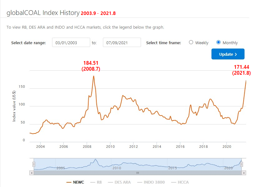Click the navigator's right scroll arrow

coord(244,173)
